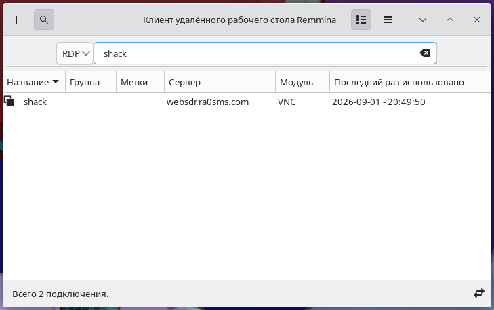Viewport: 494px width, 310px height.
Task: Click the swap arrows icon in status bar
Action: [x=479, y=293]
